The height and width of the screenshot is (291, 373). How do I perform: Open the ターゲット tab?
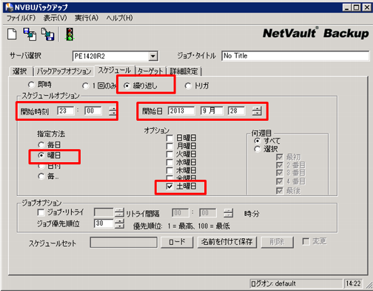coord(151,71)
